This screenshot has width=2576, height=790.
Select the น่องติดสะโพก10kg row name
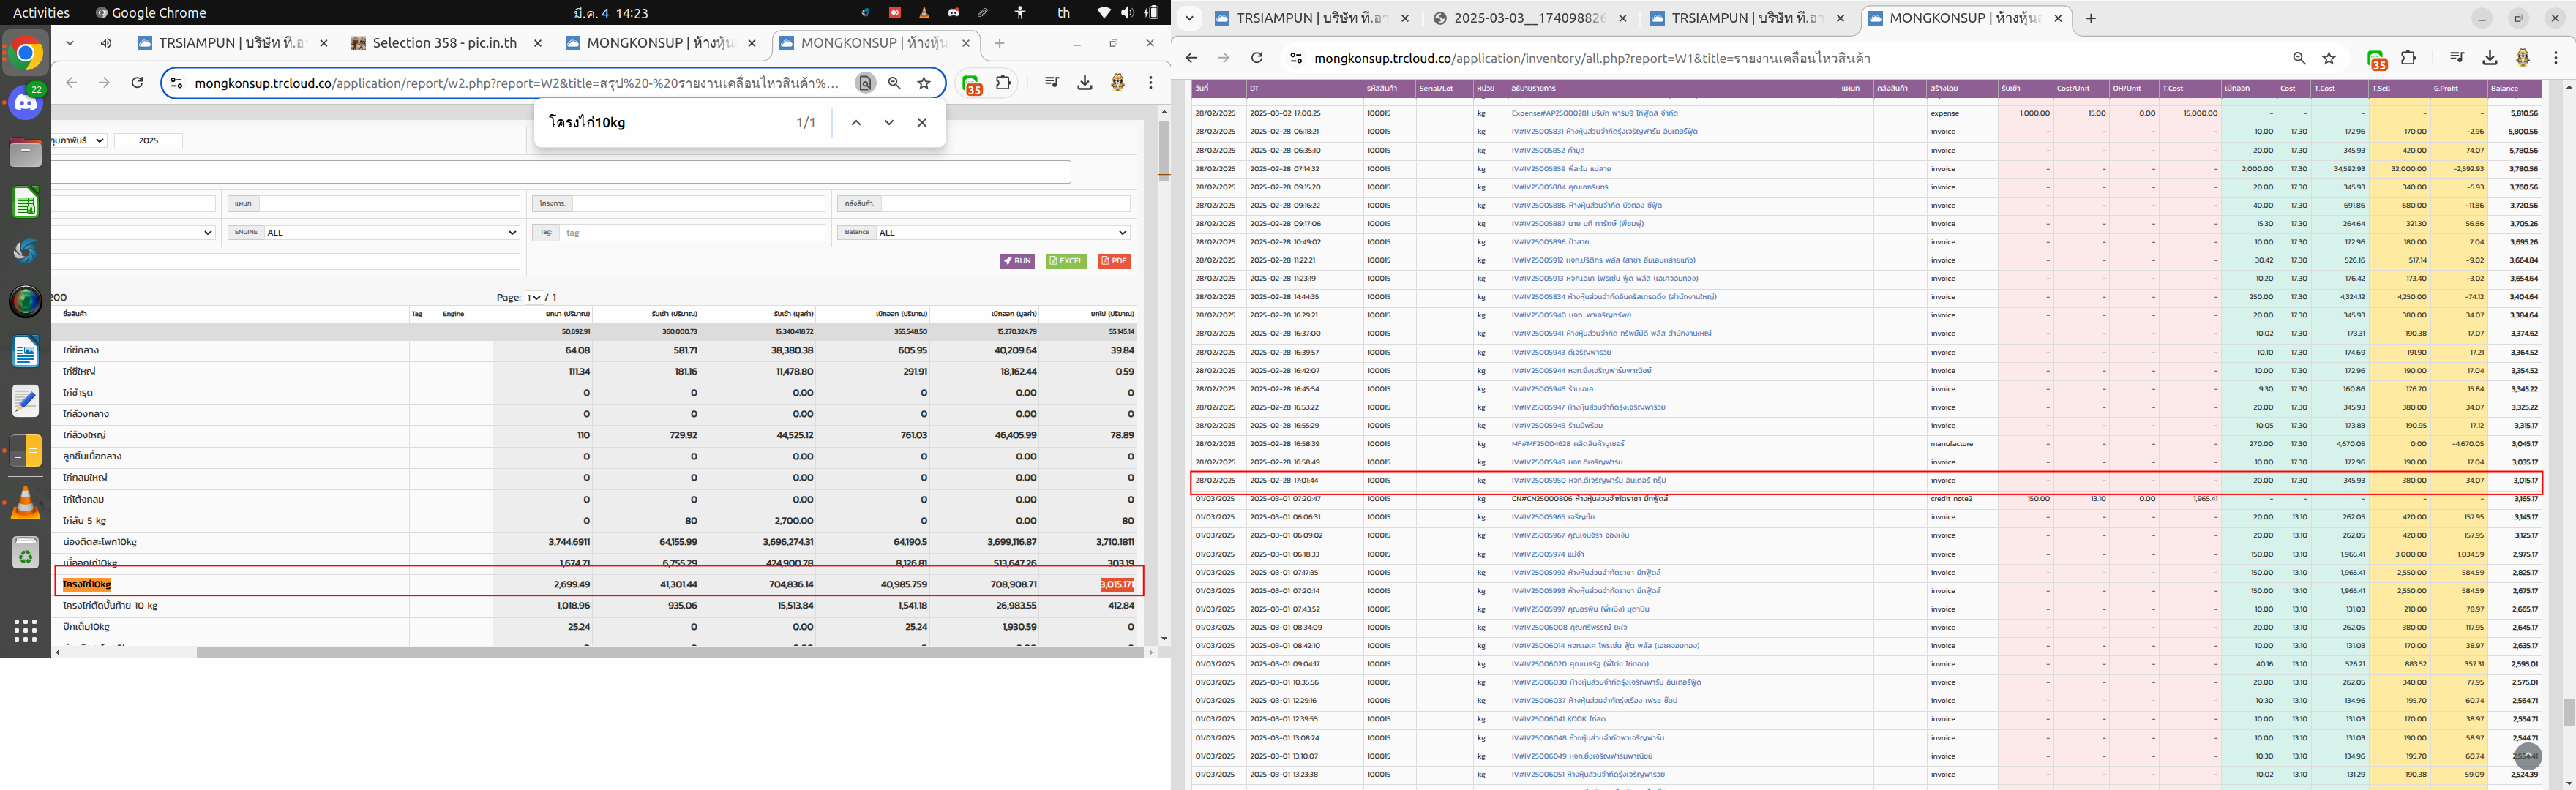(x=99, y=541)
